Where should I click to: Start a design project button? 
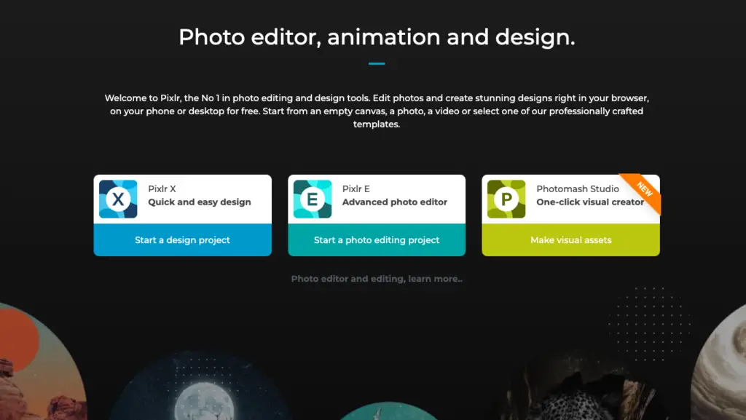point(183,240)
